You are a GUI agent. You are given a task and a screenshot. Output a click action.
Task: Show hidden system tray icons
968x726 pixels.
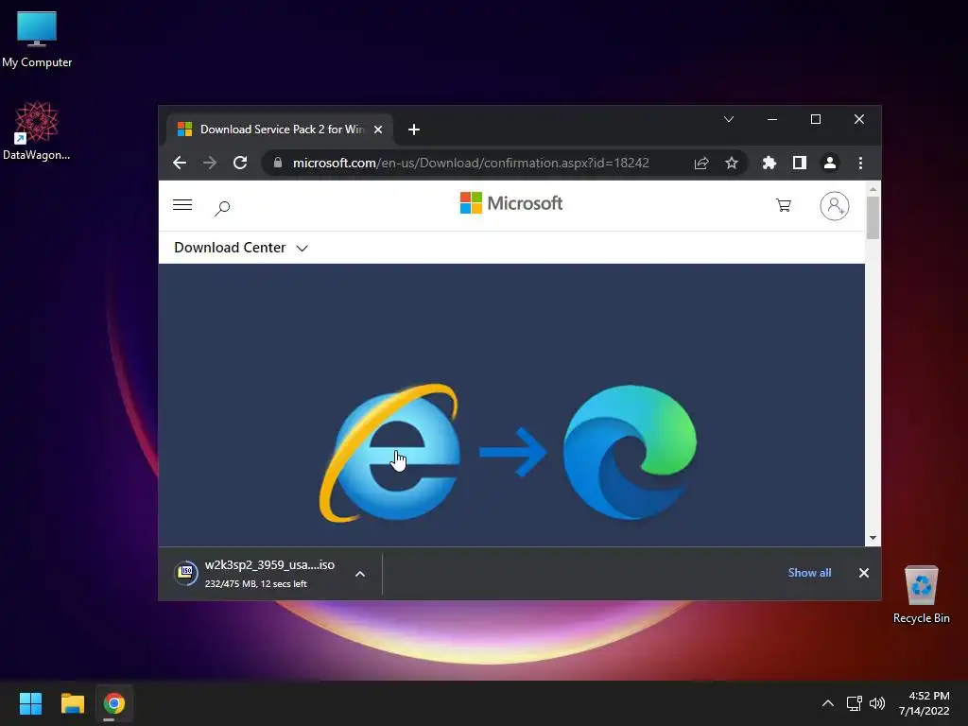tap(828, 703)
